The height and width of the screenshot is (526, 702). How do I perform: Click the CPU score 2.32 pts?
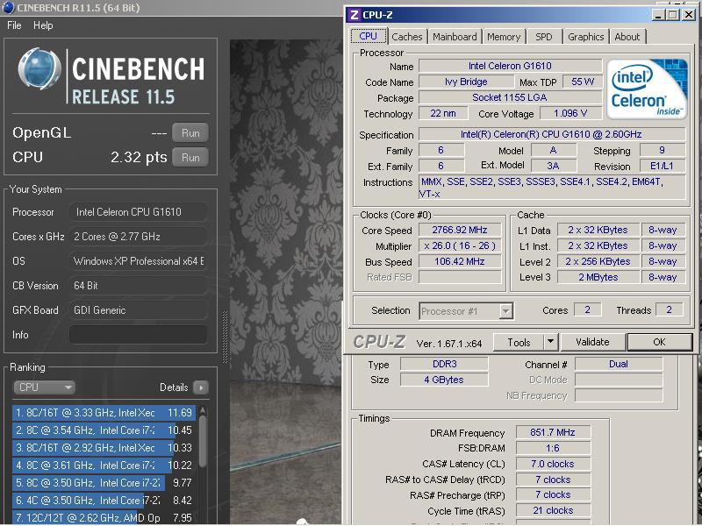coord(139,158)
